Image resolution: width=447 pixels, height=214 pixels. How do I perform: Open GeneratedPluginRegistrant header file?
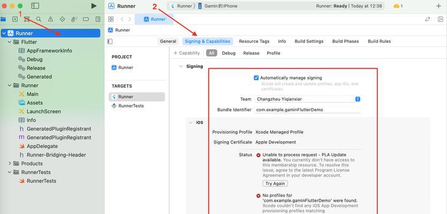(55, 129)
